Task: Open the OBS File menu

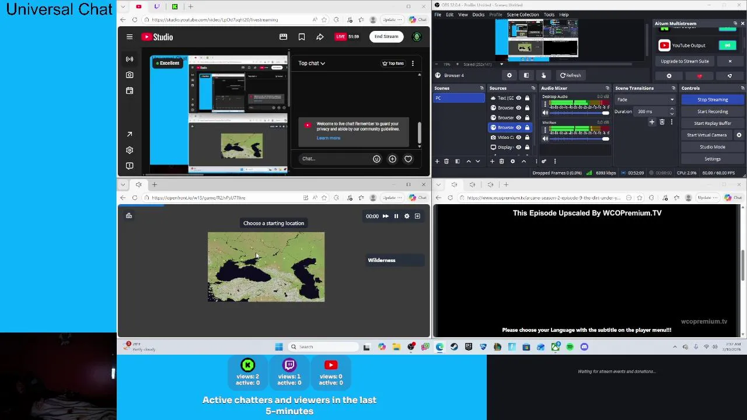Action: pos(438,15)
